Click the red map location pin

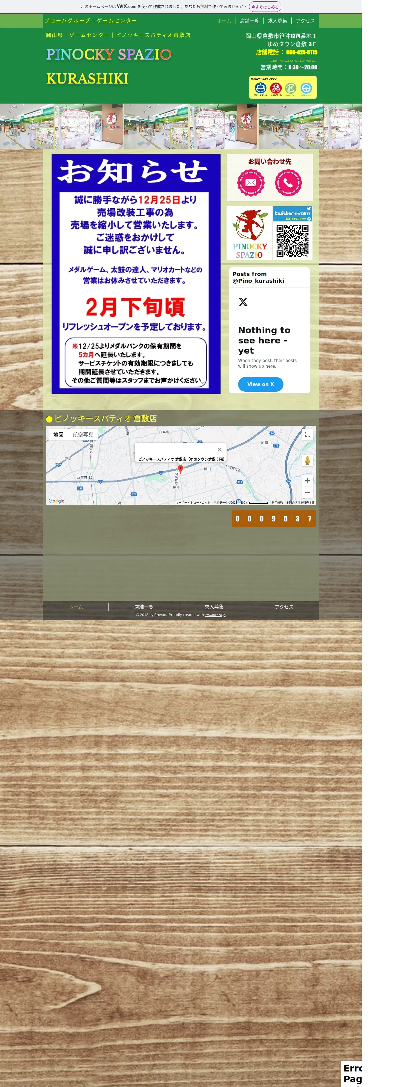coord(180,469)
